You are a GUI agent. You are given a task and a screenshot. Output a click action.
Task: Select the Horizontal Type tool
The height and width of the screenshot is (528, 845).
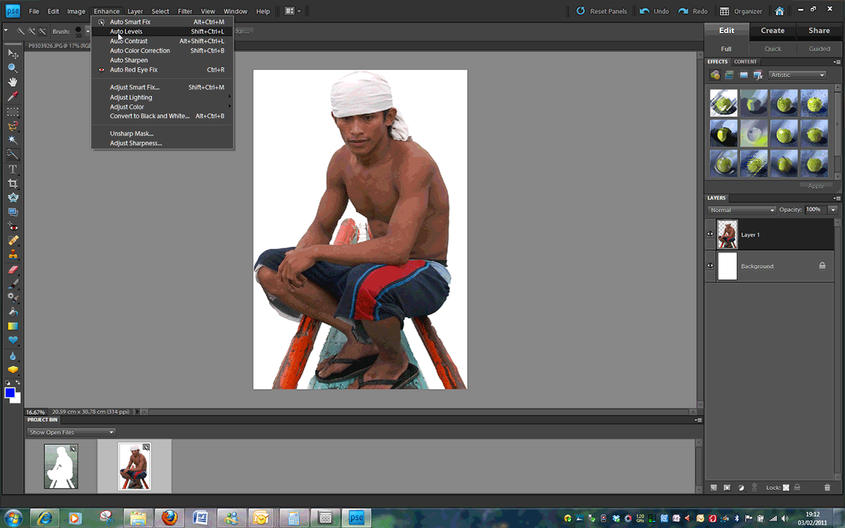pyautogui.click(x=13, y=169)
